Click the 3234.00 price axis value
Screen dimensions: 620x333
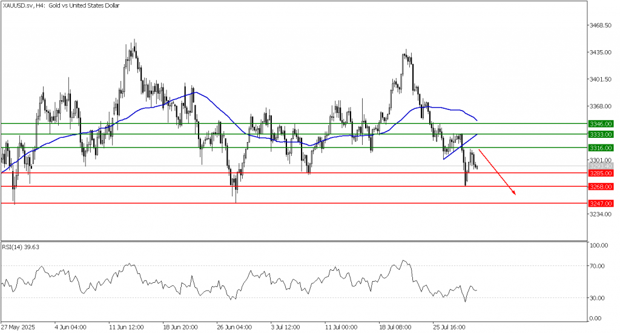coord(601,215)
